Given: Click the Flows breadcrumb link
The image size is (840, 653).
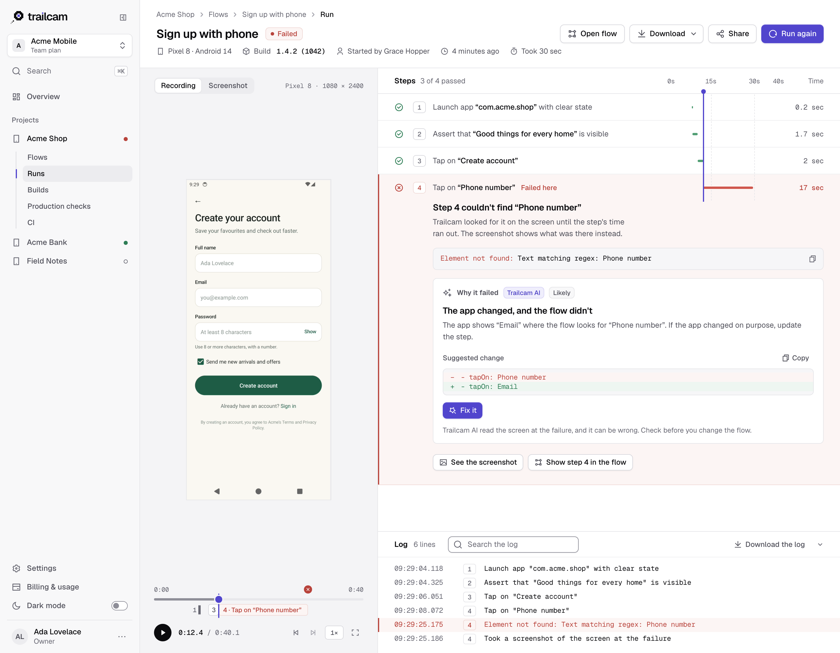Looking at the screenshot, I should 218,15.
